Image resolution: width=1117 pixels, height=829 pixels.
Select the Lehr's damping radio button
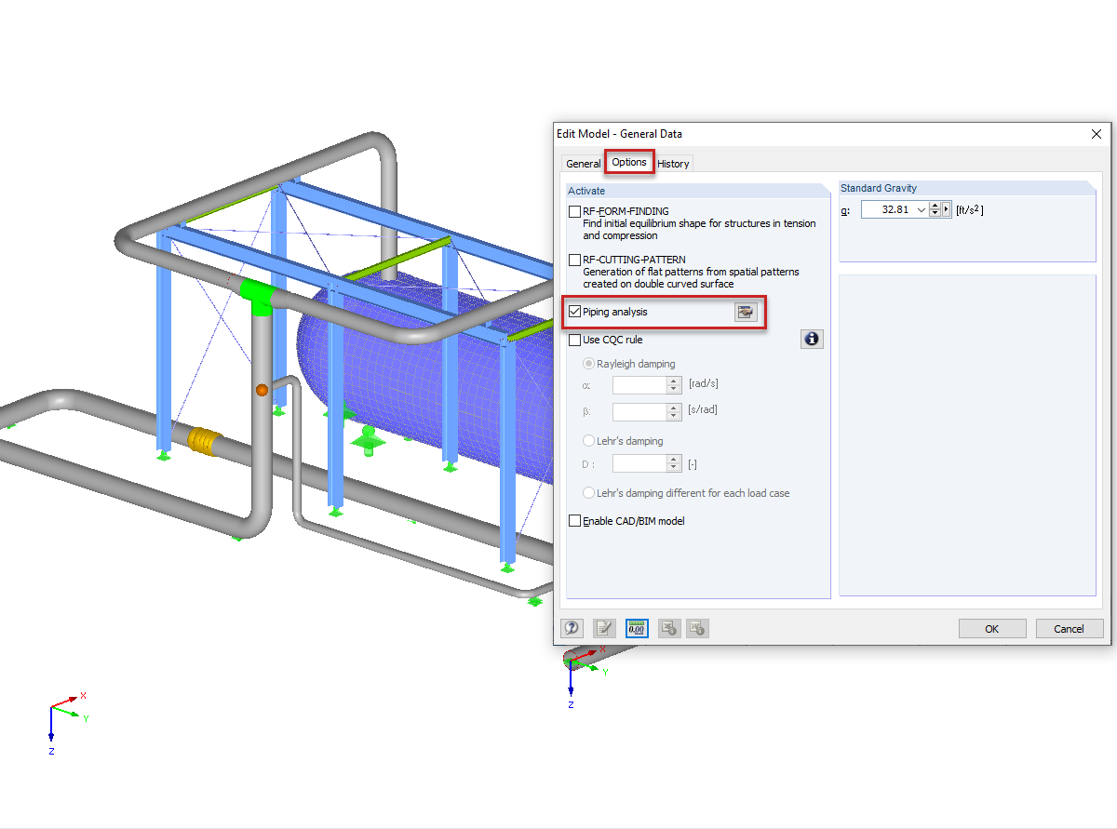coord(587,440)
